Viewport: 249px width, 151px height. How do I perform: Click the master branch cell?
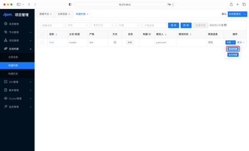tap(73, 42)
